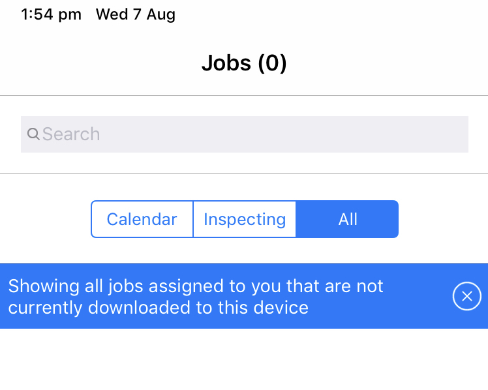The image size is (488, 390).
Task: Click the search lens glyph in grey bar
Action: click(33, 134)
